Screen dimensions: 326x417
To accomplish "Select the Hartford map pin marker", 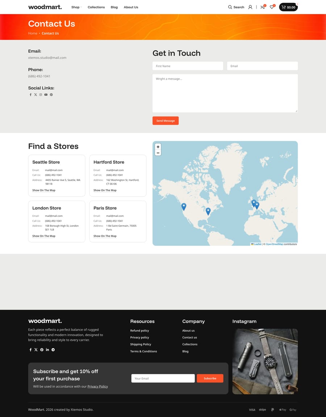I will pyautogui.click(x=208, y=211).
